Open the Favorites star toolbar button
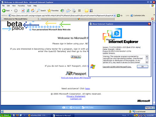Image resolution: width=156 pixels, height=117 pixels. click(53, 10)
